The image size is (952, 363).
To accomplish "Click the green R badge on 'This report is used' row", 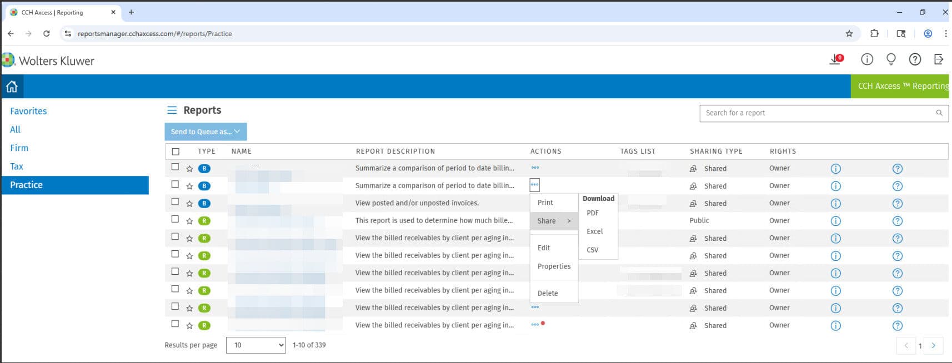I will tap(204, 221).
